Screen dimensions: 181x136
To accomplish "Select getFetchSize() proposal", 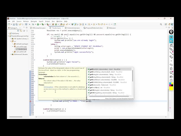I will pos(109,88).
